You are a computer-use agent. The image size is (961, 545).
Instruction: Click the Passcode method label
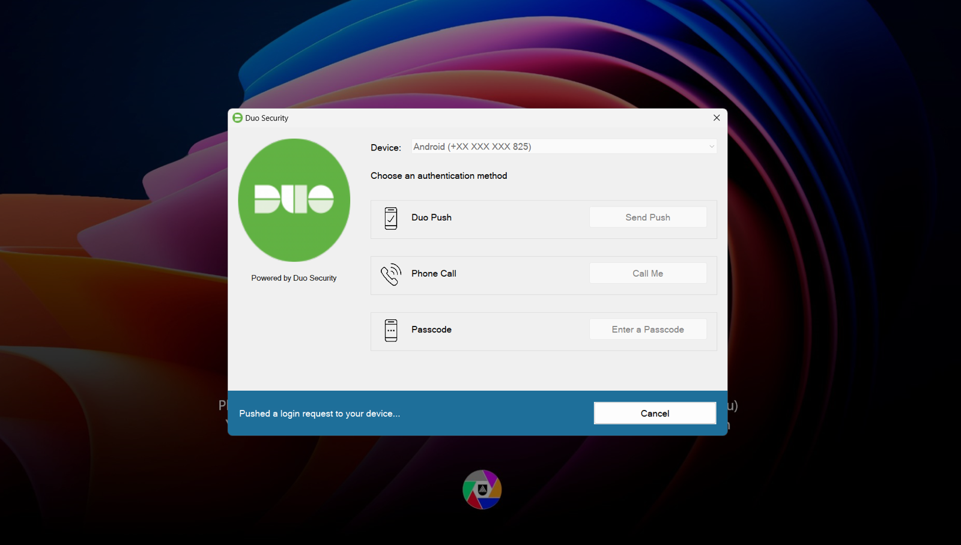point(431,330)
